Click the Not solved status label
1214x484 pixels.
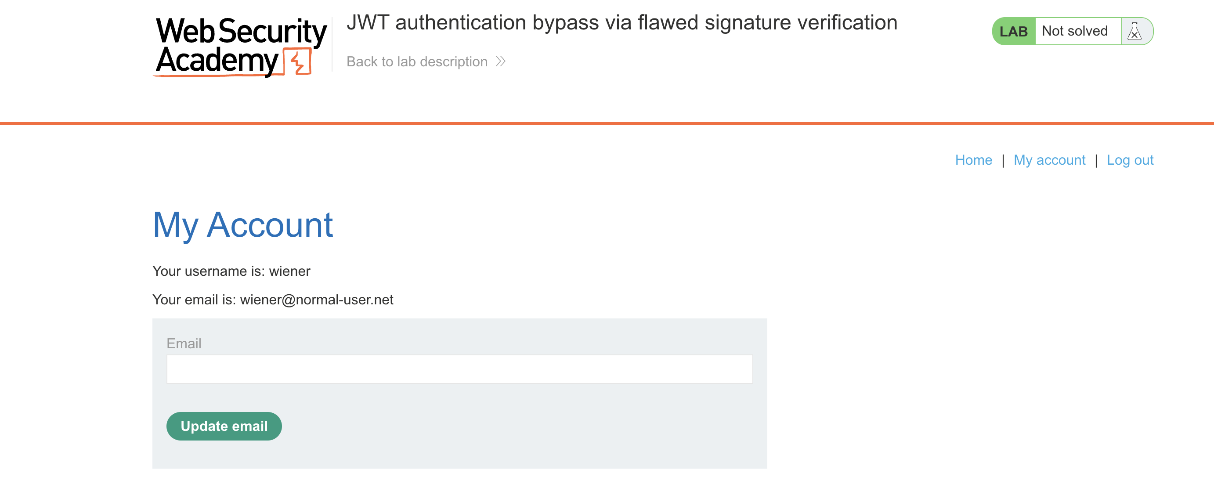tap(1074, 32)
